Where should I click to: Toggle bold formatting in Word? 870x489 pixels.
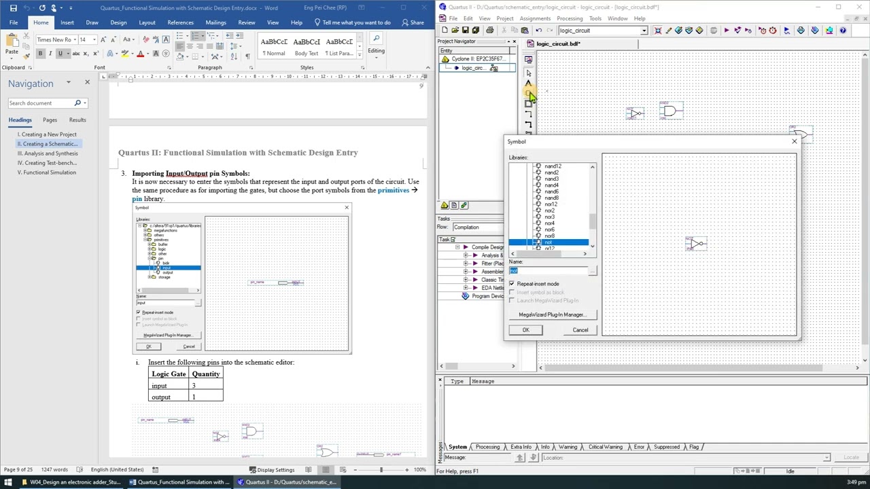[40, 54]
